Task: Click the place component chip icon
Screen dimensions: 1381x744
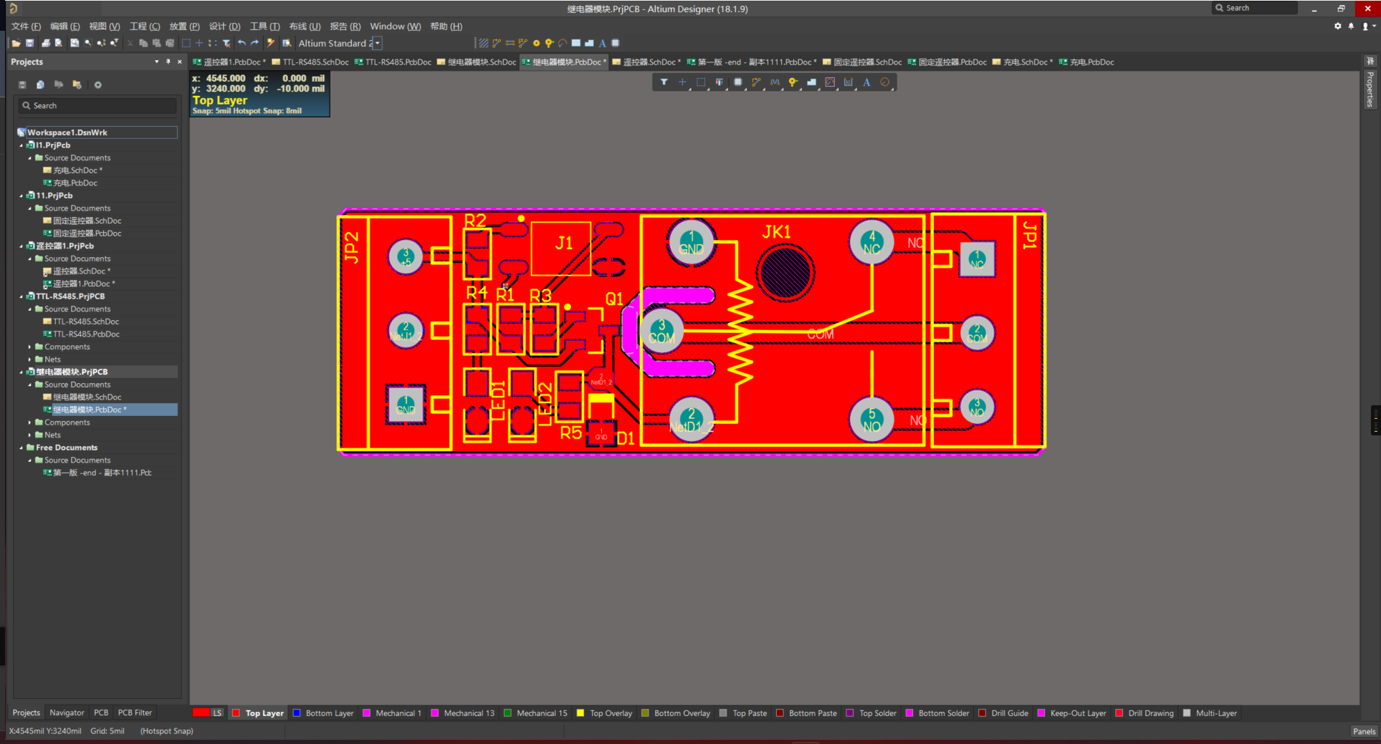Action: click(737, 82)
